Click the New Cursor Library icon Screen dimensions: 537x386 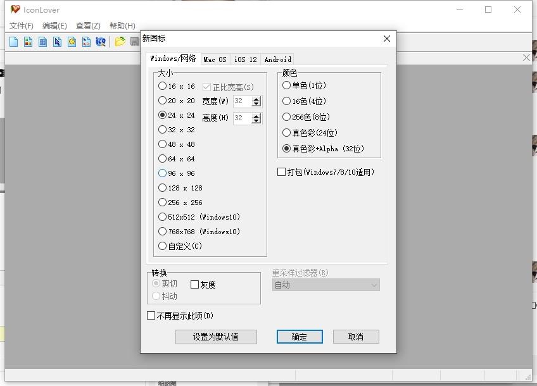(87, 41)
